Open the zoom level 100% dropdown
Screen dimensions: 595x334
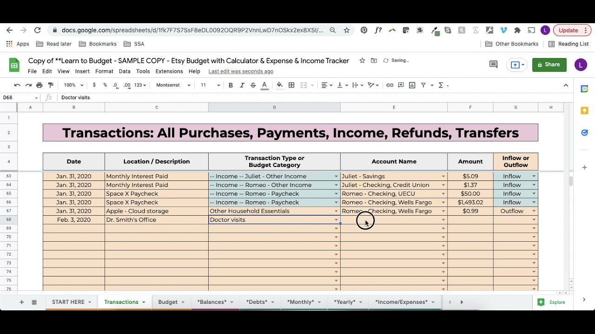pos(73,85)
